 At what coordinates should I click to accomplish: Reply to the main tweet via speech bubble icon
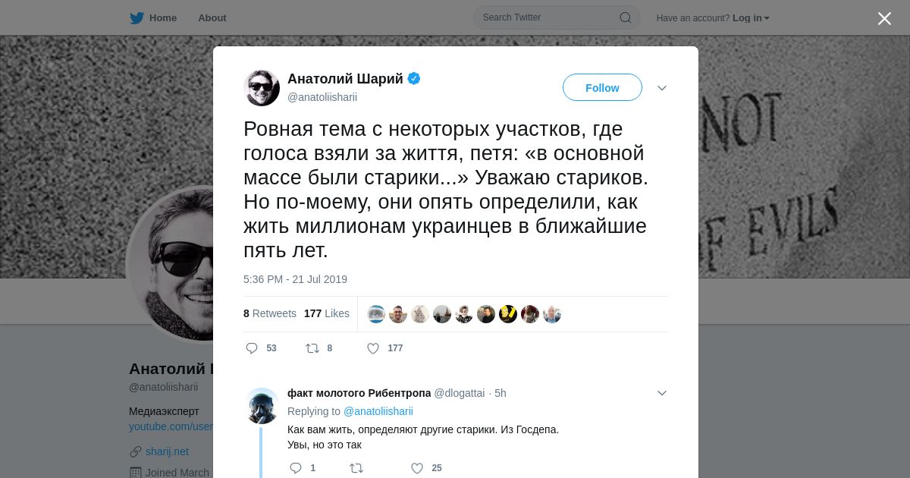click(x=252, y=348)
